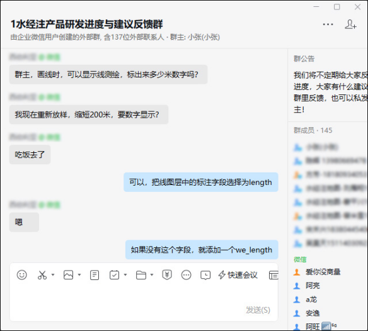Click the folder file icon
Image resolution: width=368 pixels, height=331 pixels.
141,275
